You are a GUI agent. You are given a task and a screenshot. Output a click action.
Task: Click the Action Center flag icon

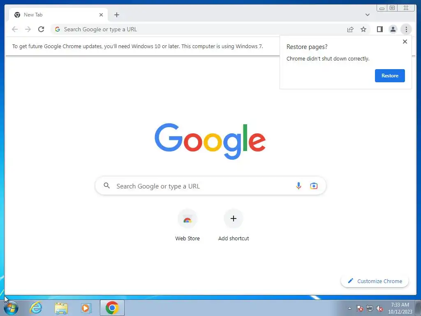pos(360,308)
